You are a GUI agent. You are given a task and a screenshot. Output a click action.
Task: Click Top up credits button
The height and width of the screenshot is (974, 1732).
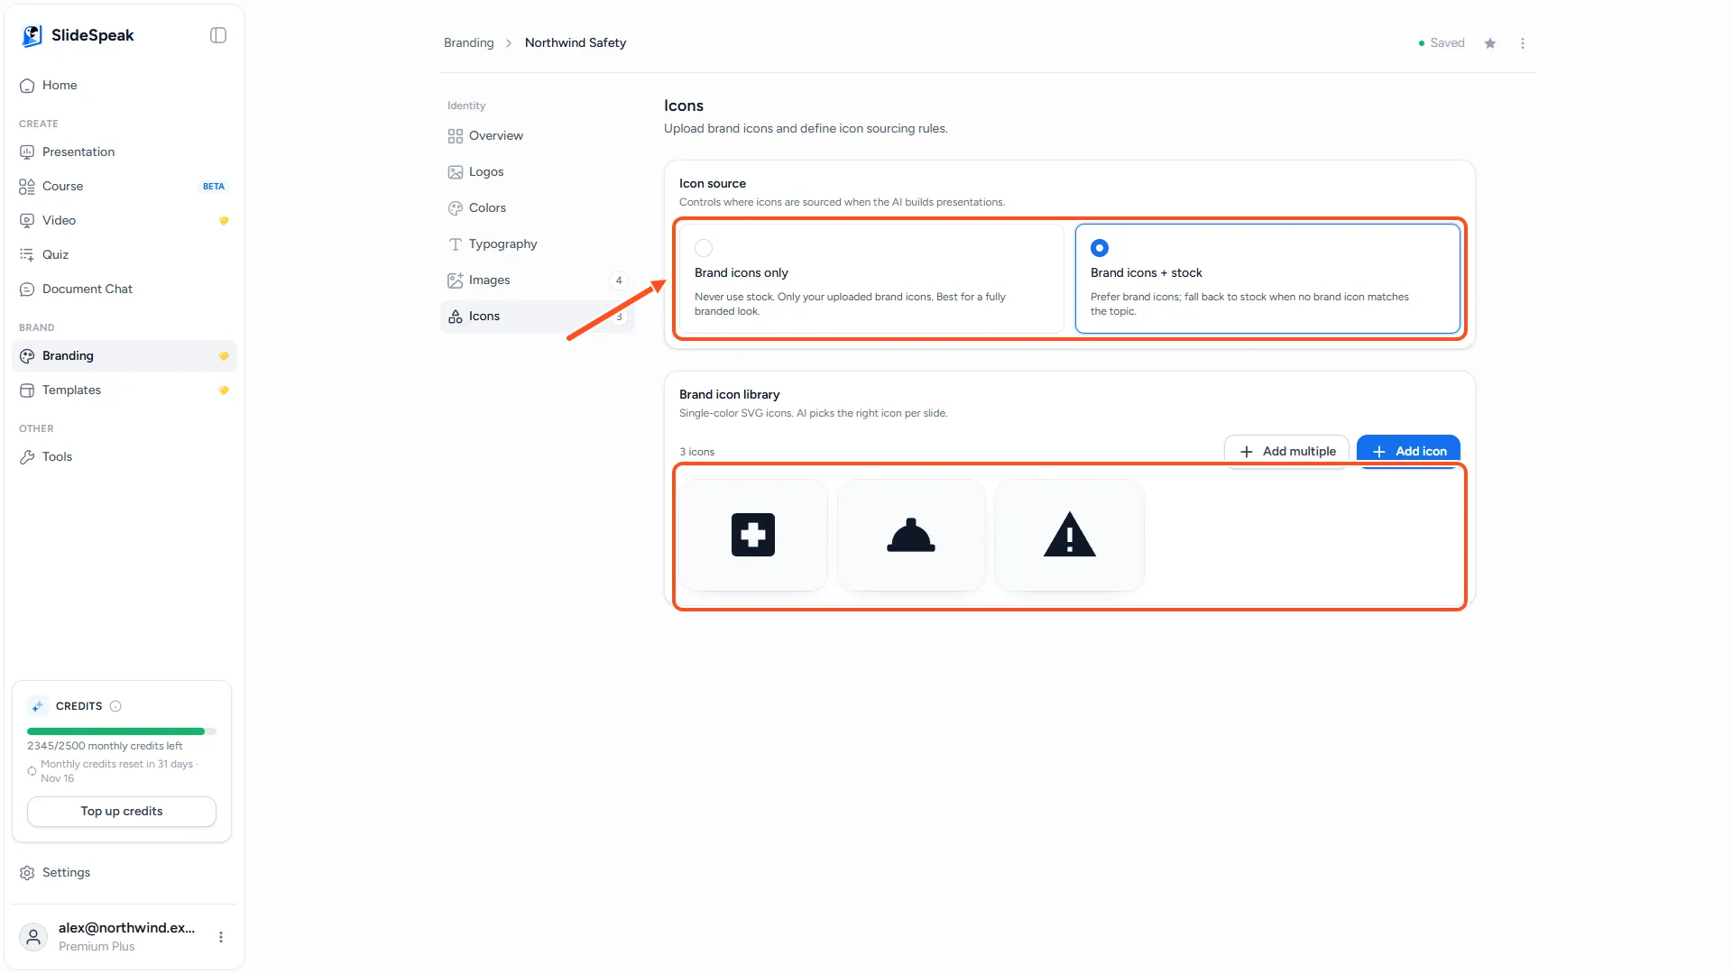[x=122, y=811]
